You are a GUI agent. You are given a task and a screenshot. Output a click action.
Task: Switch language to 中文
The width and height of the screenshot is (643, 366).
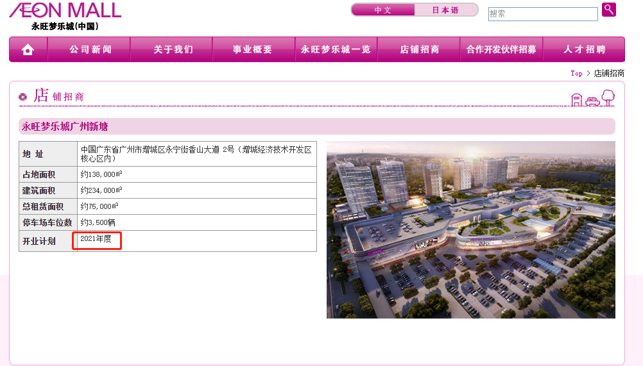[x=383, y=10]
